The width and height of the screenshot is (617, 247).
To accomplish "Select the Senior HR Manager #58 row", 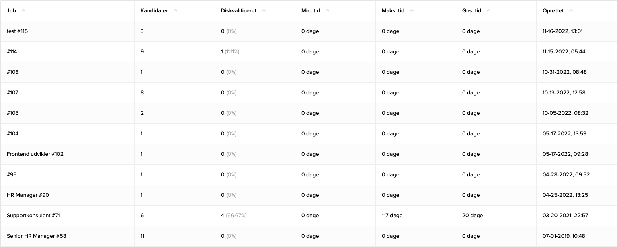I will (36, 236).
